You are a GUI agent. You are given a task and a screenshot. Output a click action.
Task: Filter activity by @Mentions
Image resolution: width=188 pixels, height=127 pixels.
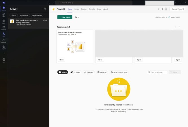coord(24,16)
